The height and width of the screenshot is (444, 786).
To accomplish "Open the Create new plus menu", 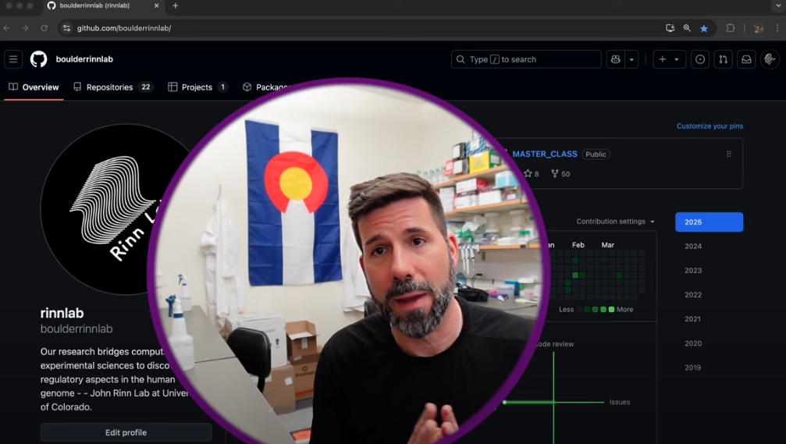I will point(669,59).
